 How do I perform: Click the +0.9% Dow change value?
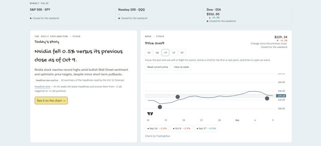pos(214,18)
